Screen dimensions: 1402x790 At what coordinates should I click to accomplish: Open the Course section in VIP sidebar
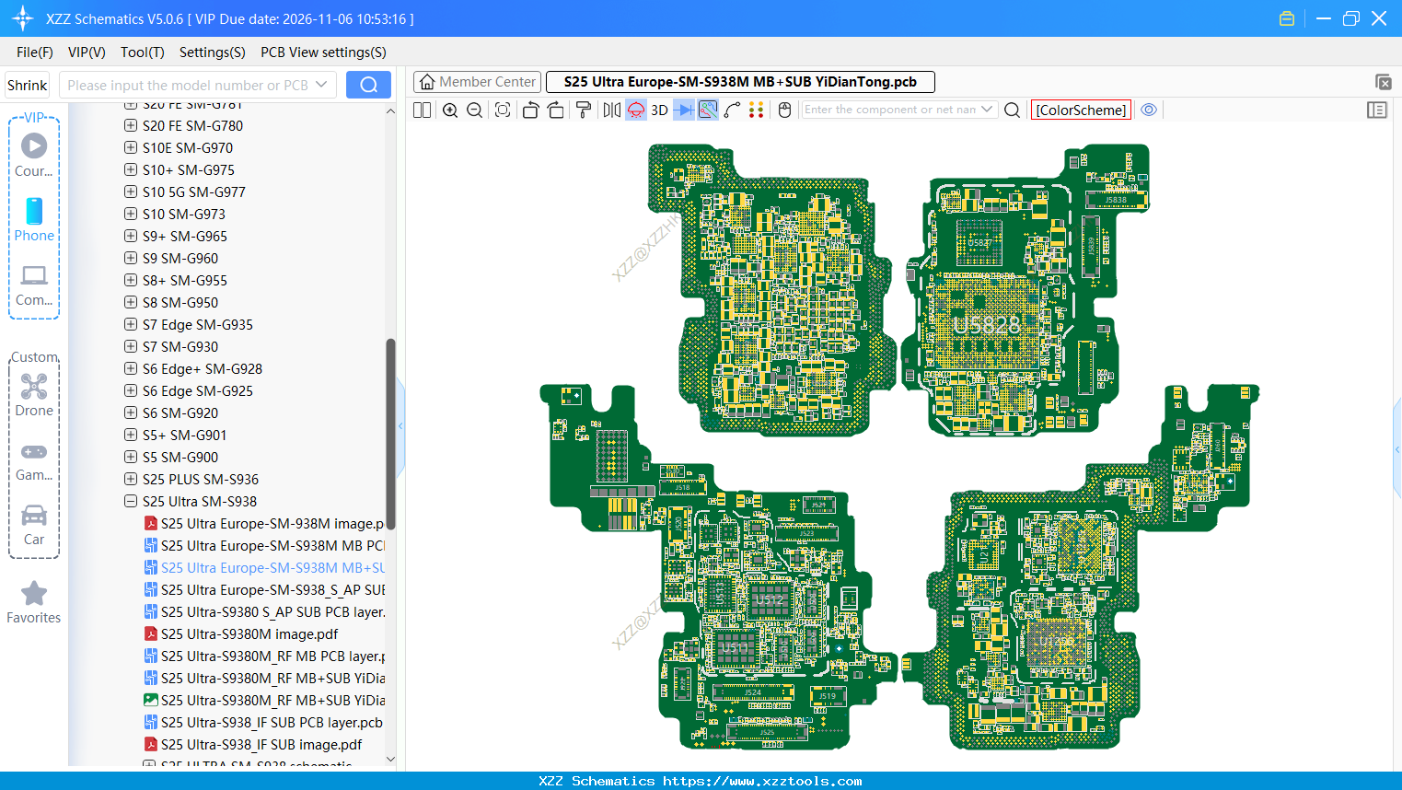point(34,155)
